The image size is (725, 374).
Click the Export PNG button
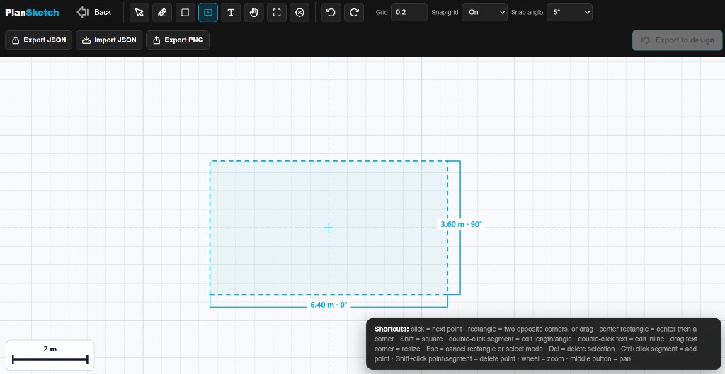pyautogui.click(x=178, y=40)
